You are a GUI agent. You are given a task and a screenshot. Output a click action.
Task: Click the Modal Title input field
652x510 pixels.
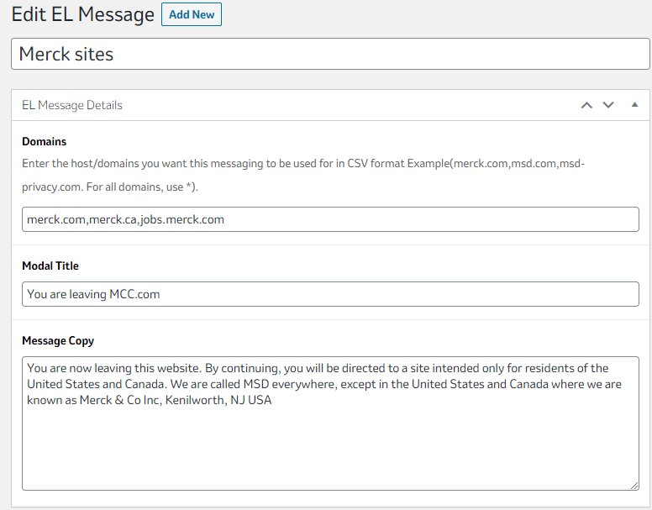[x=378, y=294]
